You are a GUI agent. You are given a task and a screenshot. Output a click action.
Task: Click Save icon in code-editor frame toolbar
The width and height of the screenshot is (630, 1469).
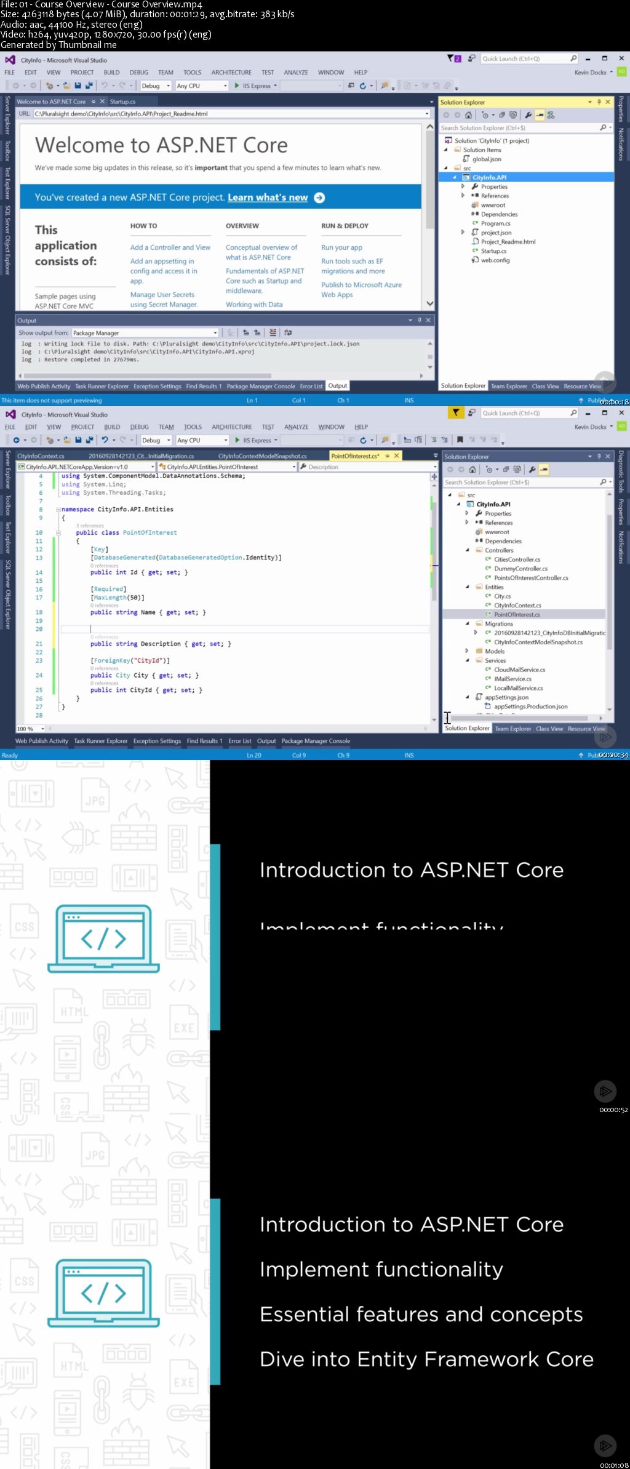tap(78, 440)
